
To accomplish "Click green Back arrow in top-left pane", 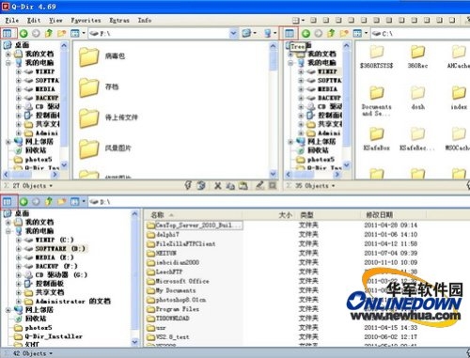I will point(23,33).
